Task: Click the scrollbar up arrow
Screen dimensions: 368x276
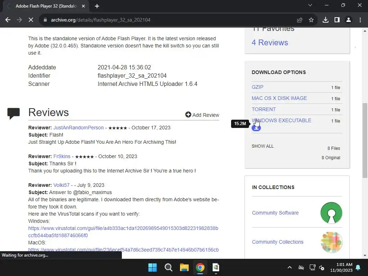Action: 365,31
